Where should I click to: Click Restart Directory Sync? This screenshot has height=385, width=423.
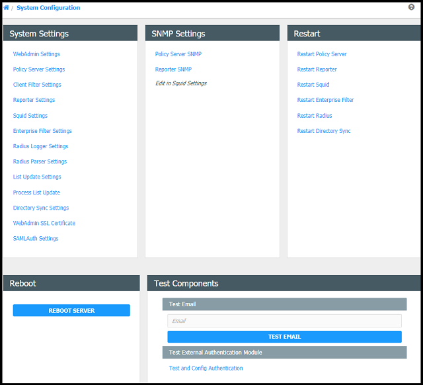click(x=324, y=131)
